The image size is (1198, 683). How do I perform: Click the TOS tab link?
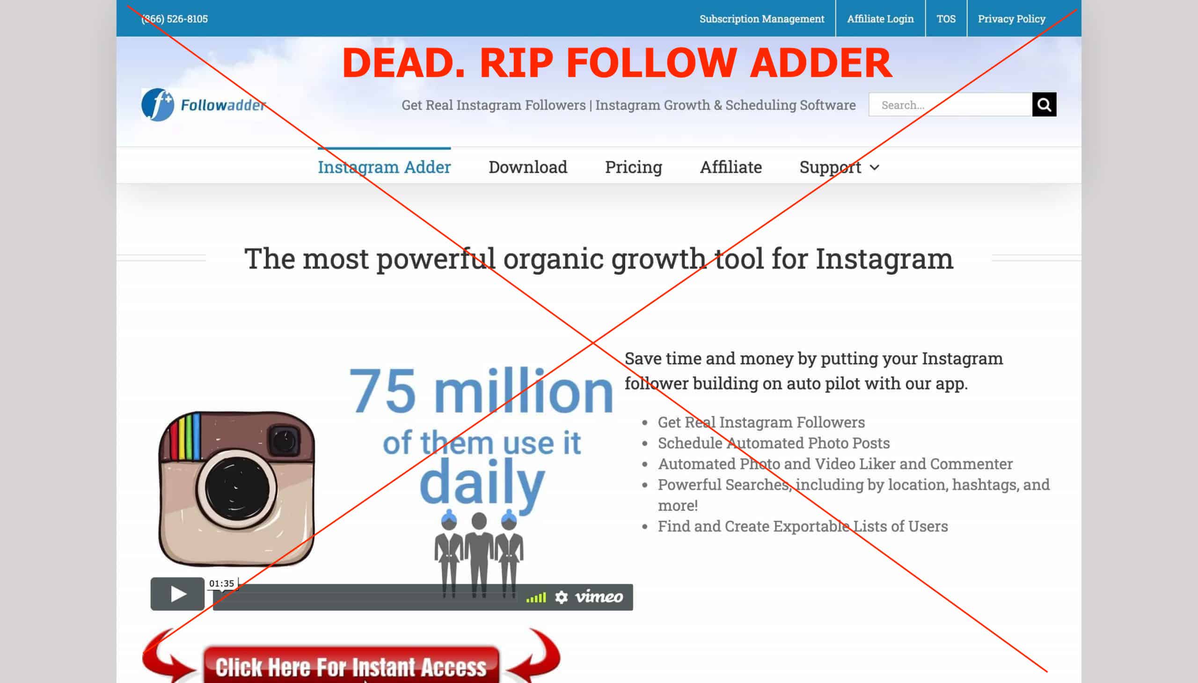click(944, 18)
